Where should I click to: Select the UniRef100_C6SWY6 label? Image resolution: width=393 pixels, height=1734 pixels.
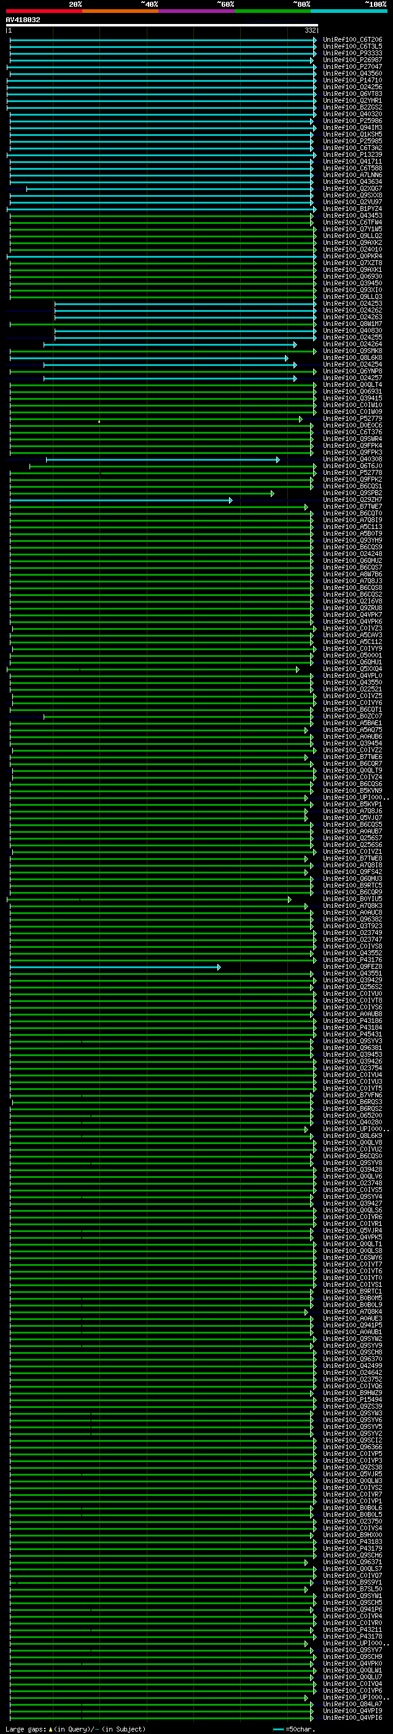click(x=352, y=1258)
